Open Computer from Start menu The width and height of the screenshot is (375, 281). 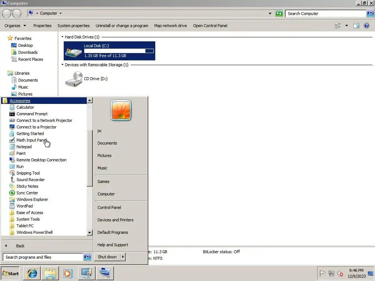(106, 194)
